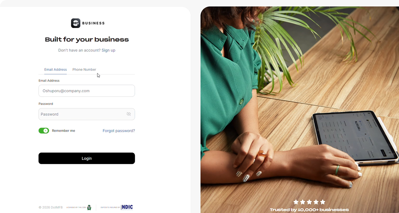Follow the Forgot password? link
Image resolution: width=399 pixels, height=213 pixels.
point(119,131)
